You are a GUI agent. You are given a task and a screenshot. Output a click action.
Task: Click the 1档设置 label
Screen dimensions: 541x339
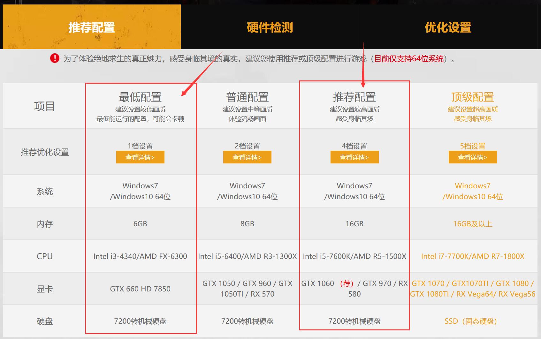click(140, 146)
